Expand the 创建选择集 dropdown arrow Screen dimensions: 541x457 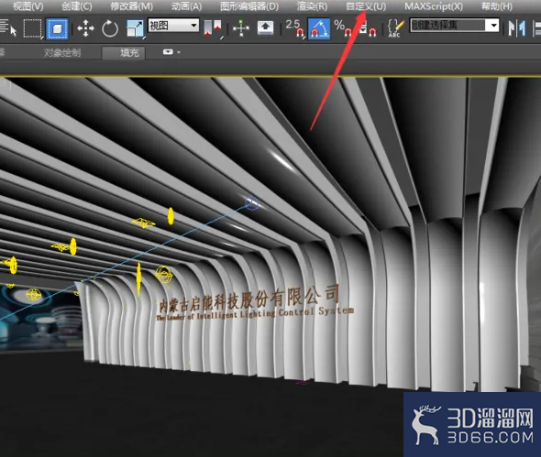point(492,26)
